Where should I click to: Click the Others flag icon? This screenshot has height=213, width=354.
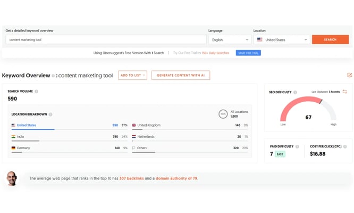(x=133, y=148)
